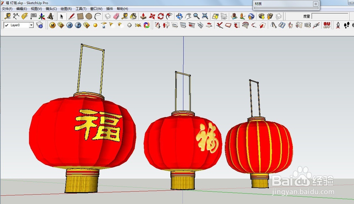Image resolution: width=354 pixels, height=204 pixels.
Task: Open the 镜头(C) menu
Action: tap(51, 8)
